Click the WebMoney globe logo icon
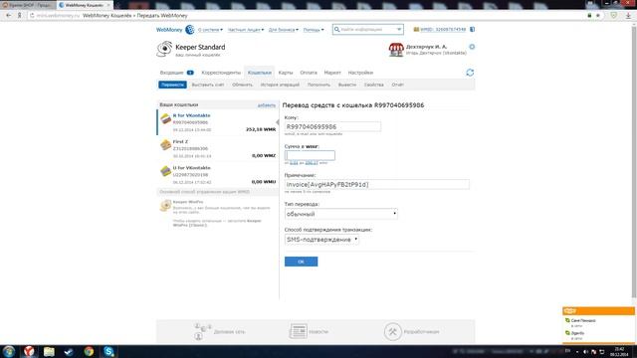This screenshot has width=637, height=358. click(190, 29)
